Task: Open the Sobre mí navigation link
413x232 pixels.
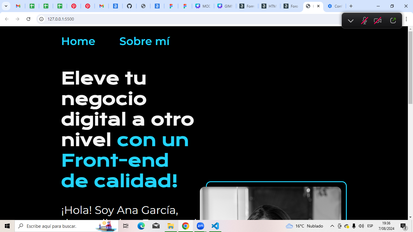Action: coord(145,41)
